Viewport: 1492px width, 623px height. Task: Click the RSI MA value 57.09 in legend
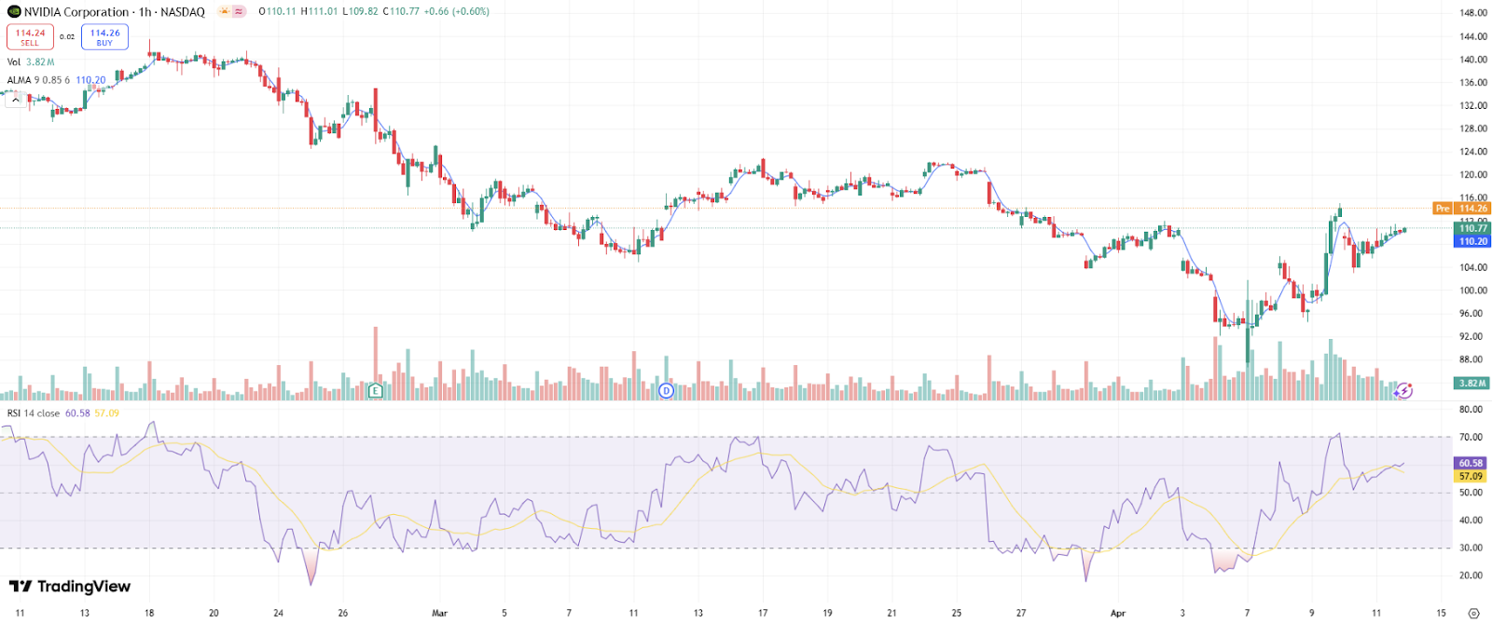tap(107, 413)
